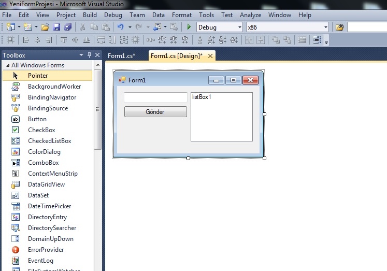Open the Tools menu
The width and height of the screenshot is (387, 271).
[x=207, y=15]
